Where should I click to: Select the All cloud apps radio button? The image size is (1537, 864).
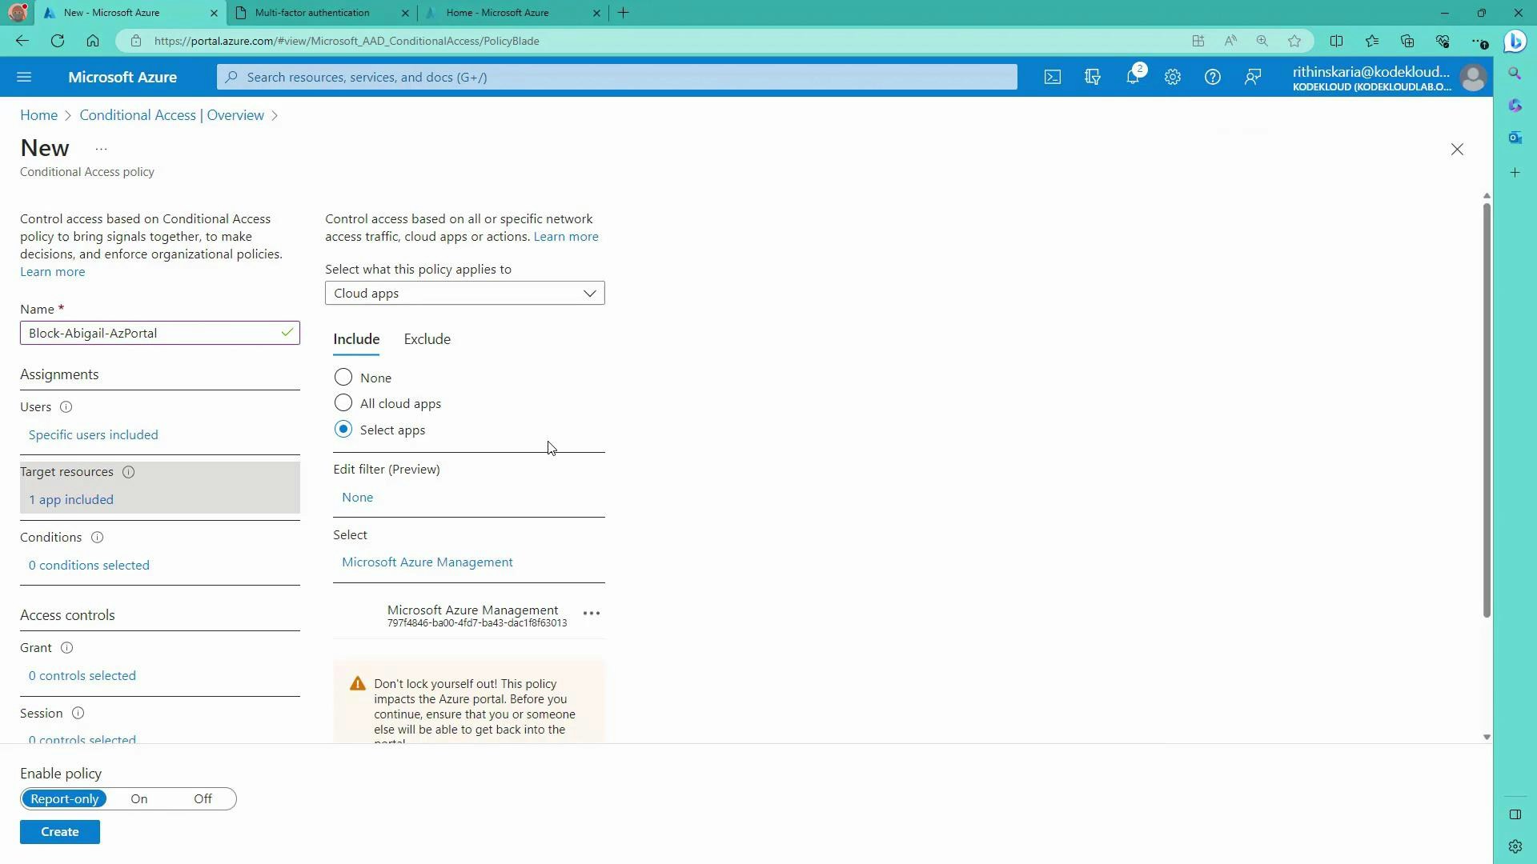point(343,403)
